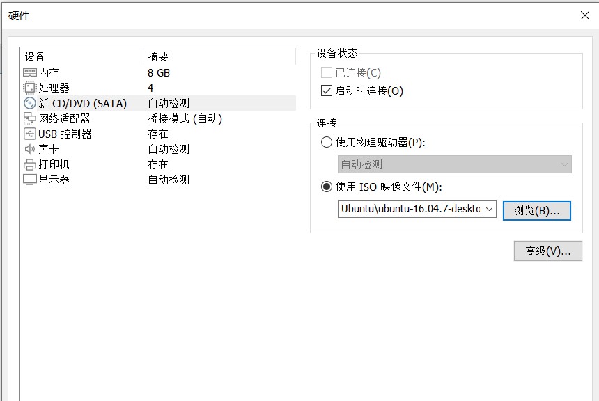Close the 硬件 dialog window
This screenshot has width=599, height=401.
pos(585,15)
